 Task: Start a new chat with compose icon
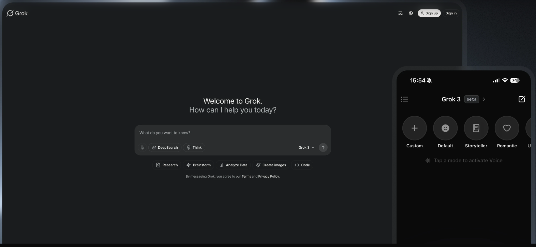[522, 99]
